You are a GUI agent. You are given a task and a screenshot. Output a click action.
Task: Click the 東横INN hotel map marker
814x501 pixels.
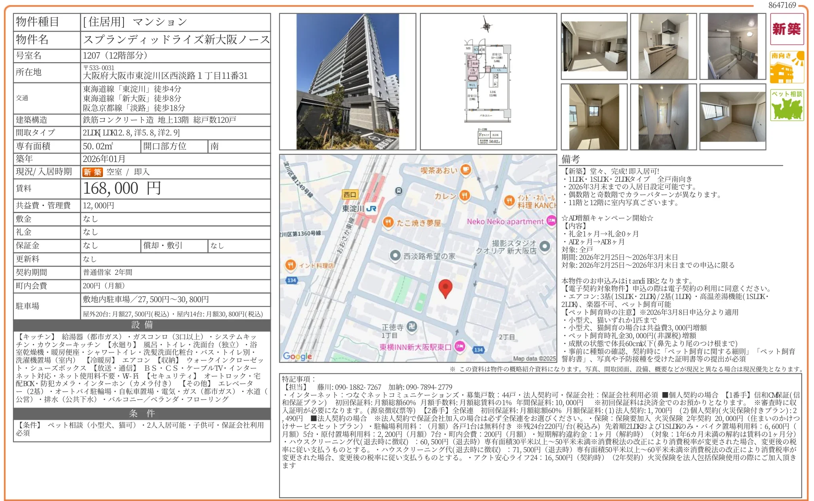click(459, 347)
